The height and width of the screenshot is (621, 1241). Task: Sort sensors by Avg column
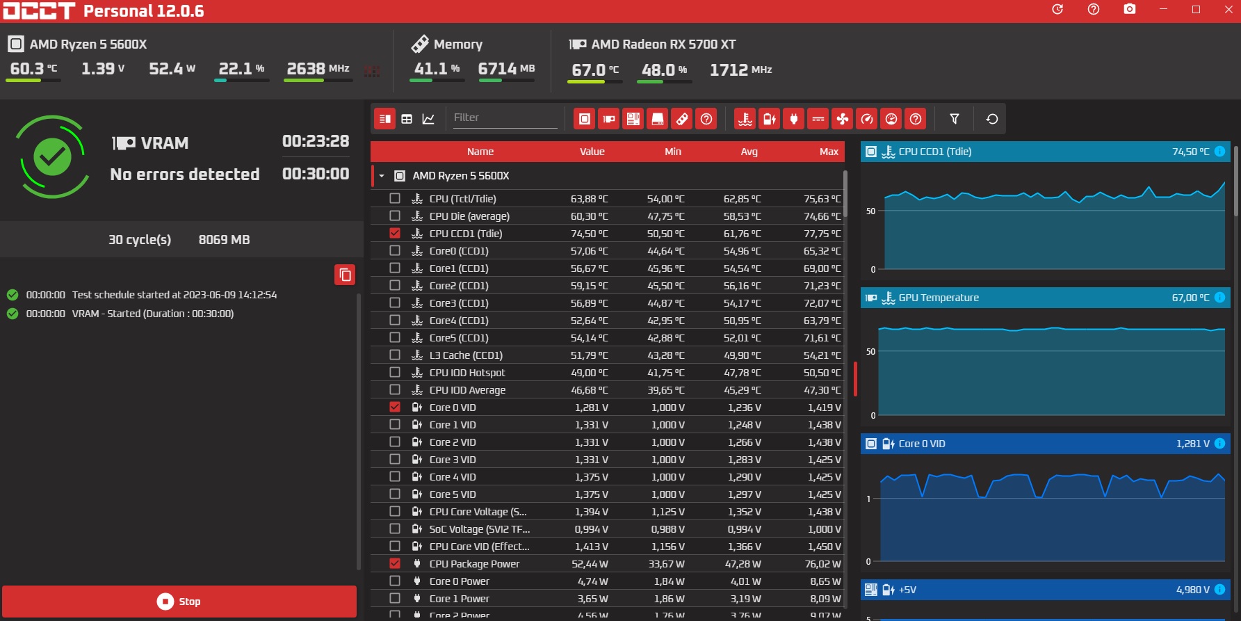point(749,152)
